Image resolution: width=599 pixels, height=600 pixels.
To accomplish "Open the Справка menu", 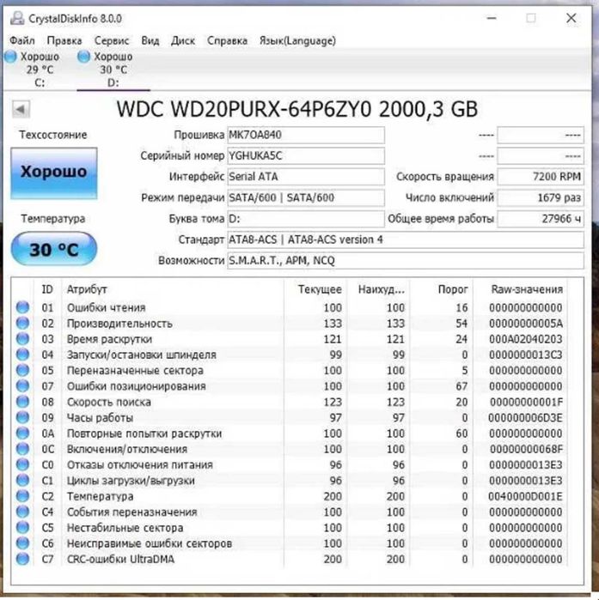I will 227,40.
